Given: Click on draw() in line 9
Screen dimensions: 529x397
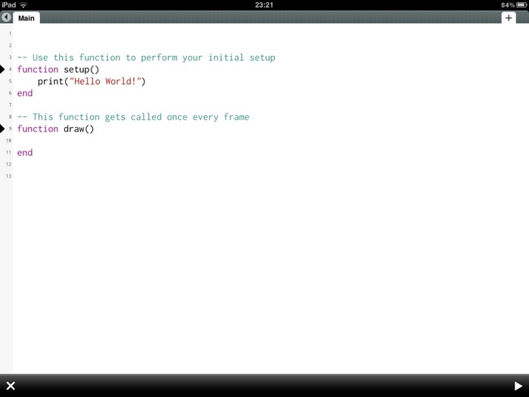Looking at the screenshot, I should pyautogui.click(x=79, y=129).
